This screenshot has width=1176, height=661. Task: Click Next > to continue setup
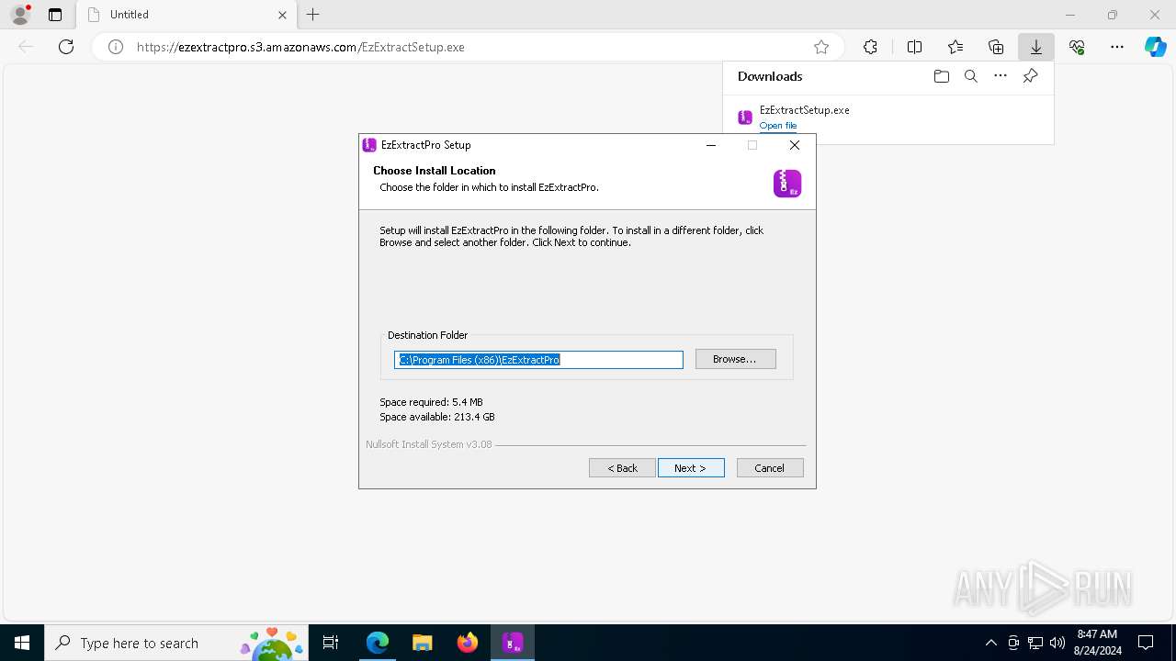(691, 468)
